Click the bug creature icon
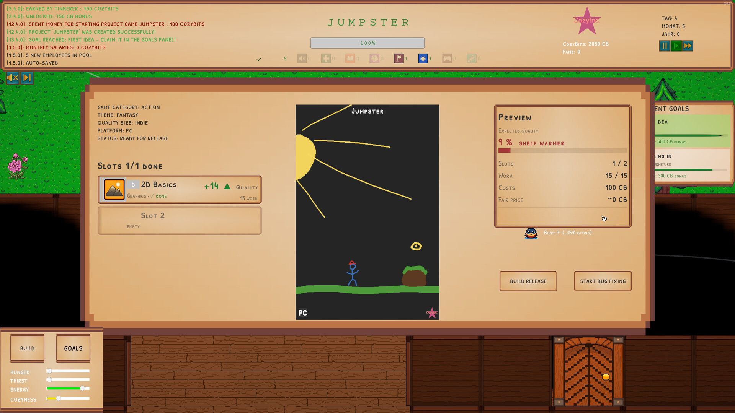The height and width of the screenshot is (413, 735). click(x=531, y=233)
